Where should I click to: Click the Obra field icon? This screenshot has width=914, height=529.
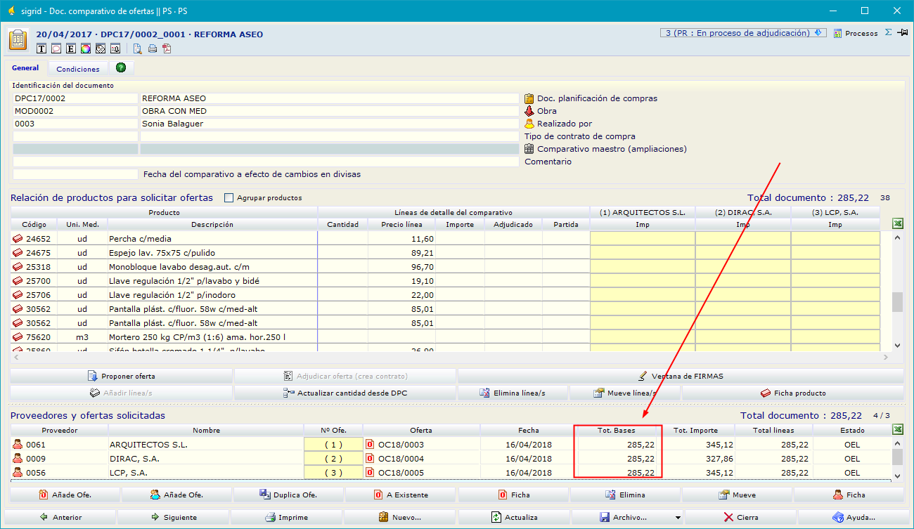529,111
